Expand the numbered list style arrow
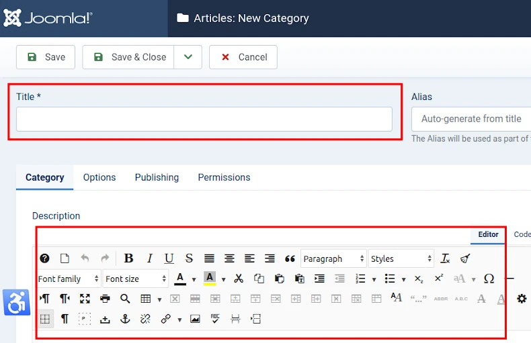 (x=374, y=279)
